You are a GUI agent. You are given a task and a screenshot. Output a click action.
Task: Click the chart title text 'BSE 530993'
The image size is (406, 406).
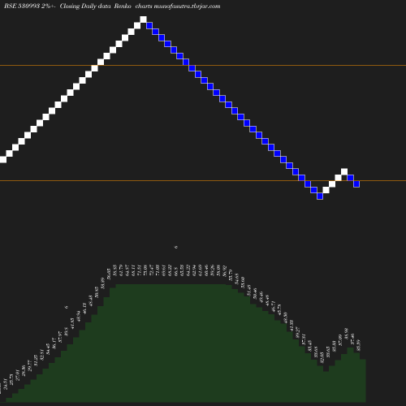(22, 6)
